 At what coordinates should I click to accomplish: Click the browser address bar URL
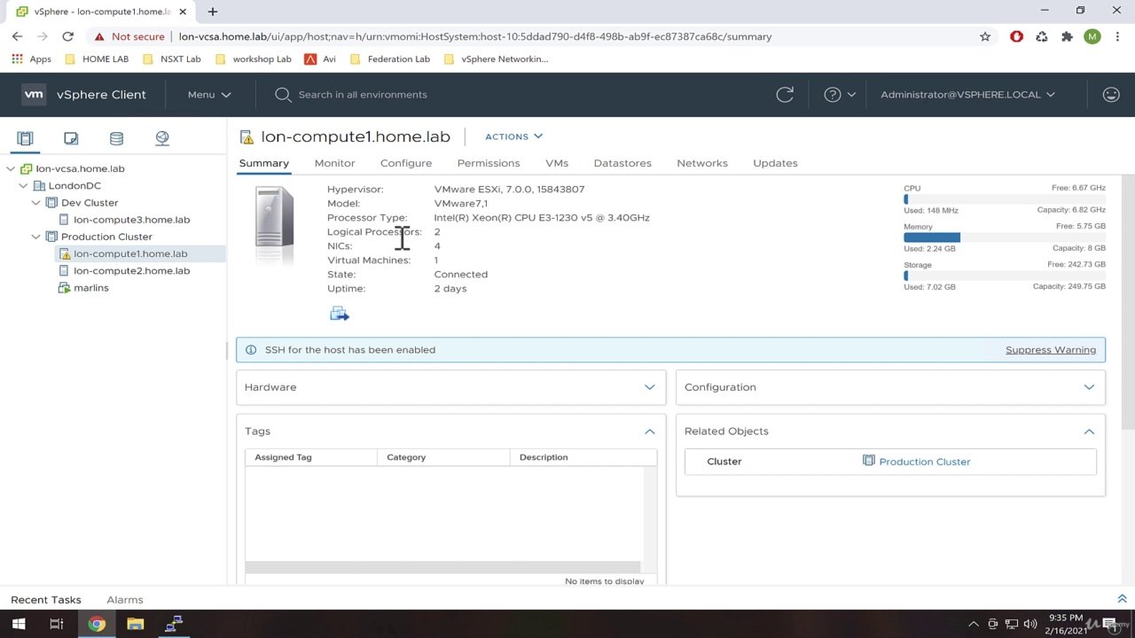475,36
